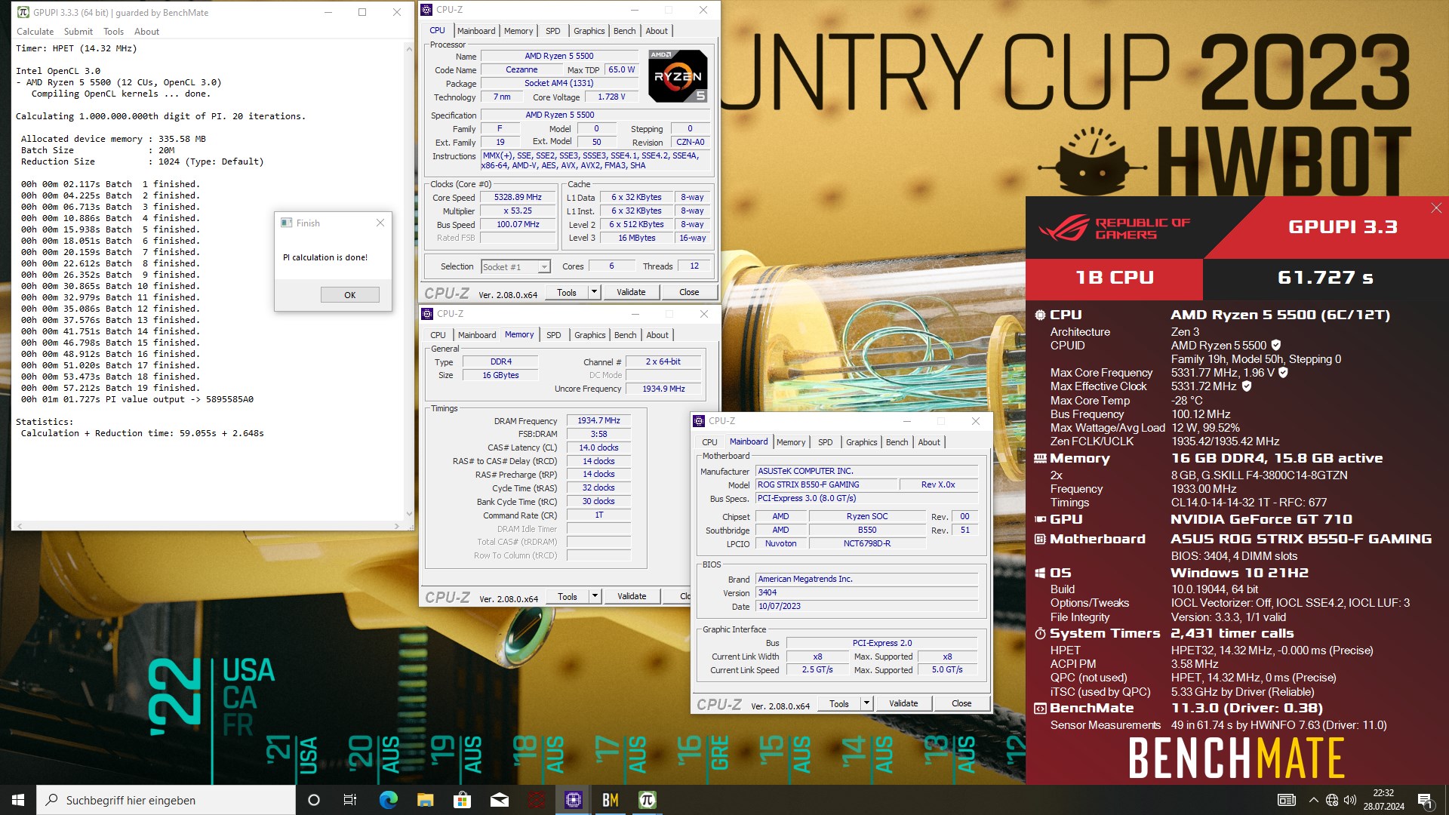1449x815 pixels.
Task: Click verified shield next to Max Effective Clock
Action: 1247,386
